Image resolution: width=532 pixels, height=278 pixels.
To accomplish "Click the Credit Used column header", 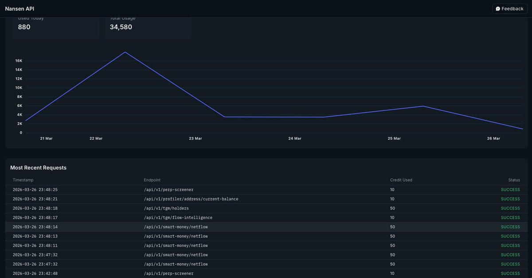I will (x=401, y=180).
